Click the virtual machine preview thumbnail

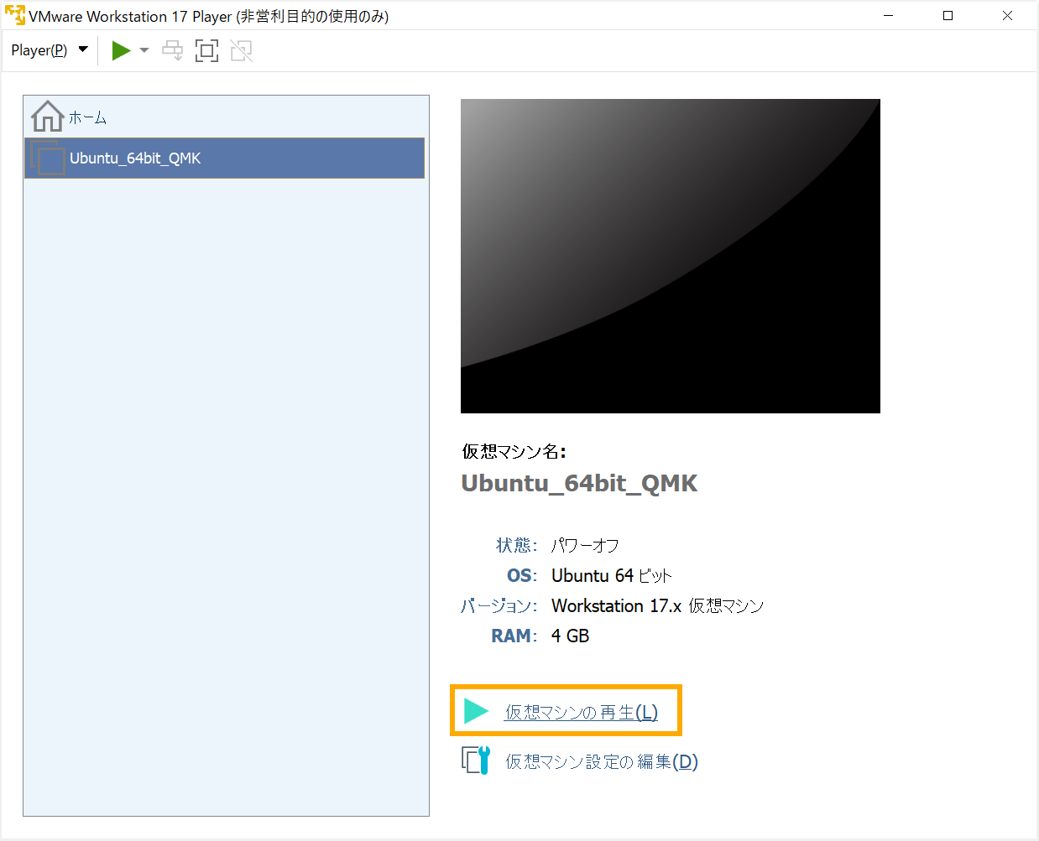[670, 256]
